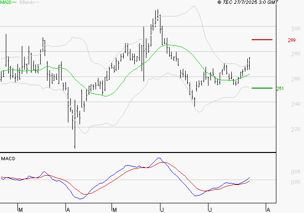Click the BBands legend label

point(27,2)
